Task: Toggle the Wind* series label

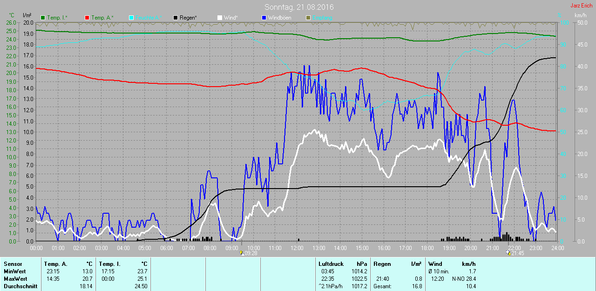Action: 230,18
